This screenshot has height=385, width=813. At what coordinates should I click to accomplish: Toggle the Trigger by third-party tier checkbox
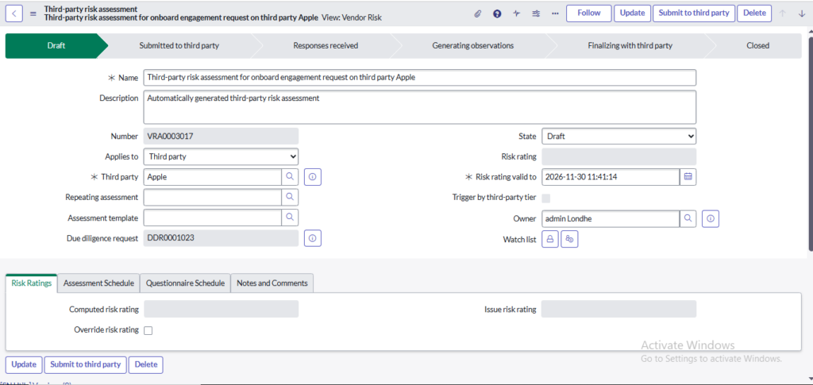coord(545,198)
